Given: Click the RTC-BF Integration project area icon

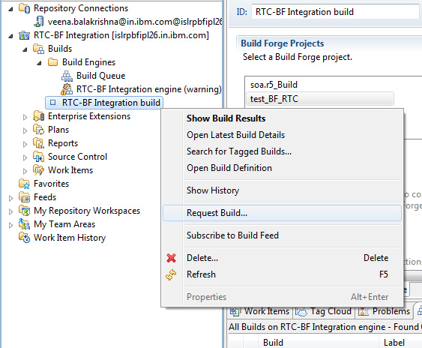Looking at the screenshot, I should click(x=24, y=35).
